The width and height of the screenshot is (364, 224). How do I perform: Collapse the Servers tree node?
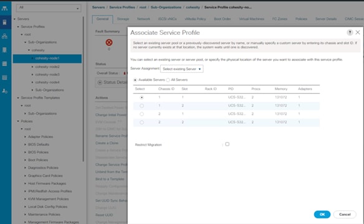[14, 19]
